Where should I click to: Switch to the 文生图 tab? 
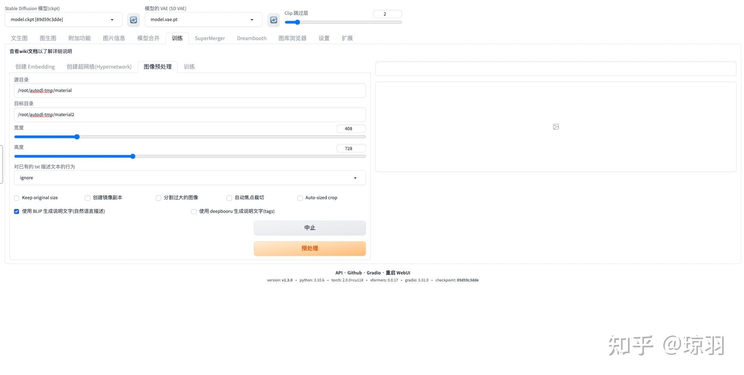(19, 38)
